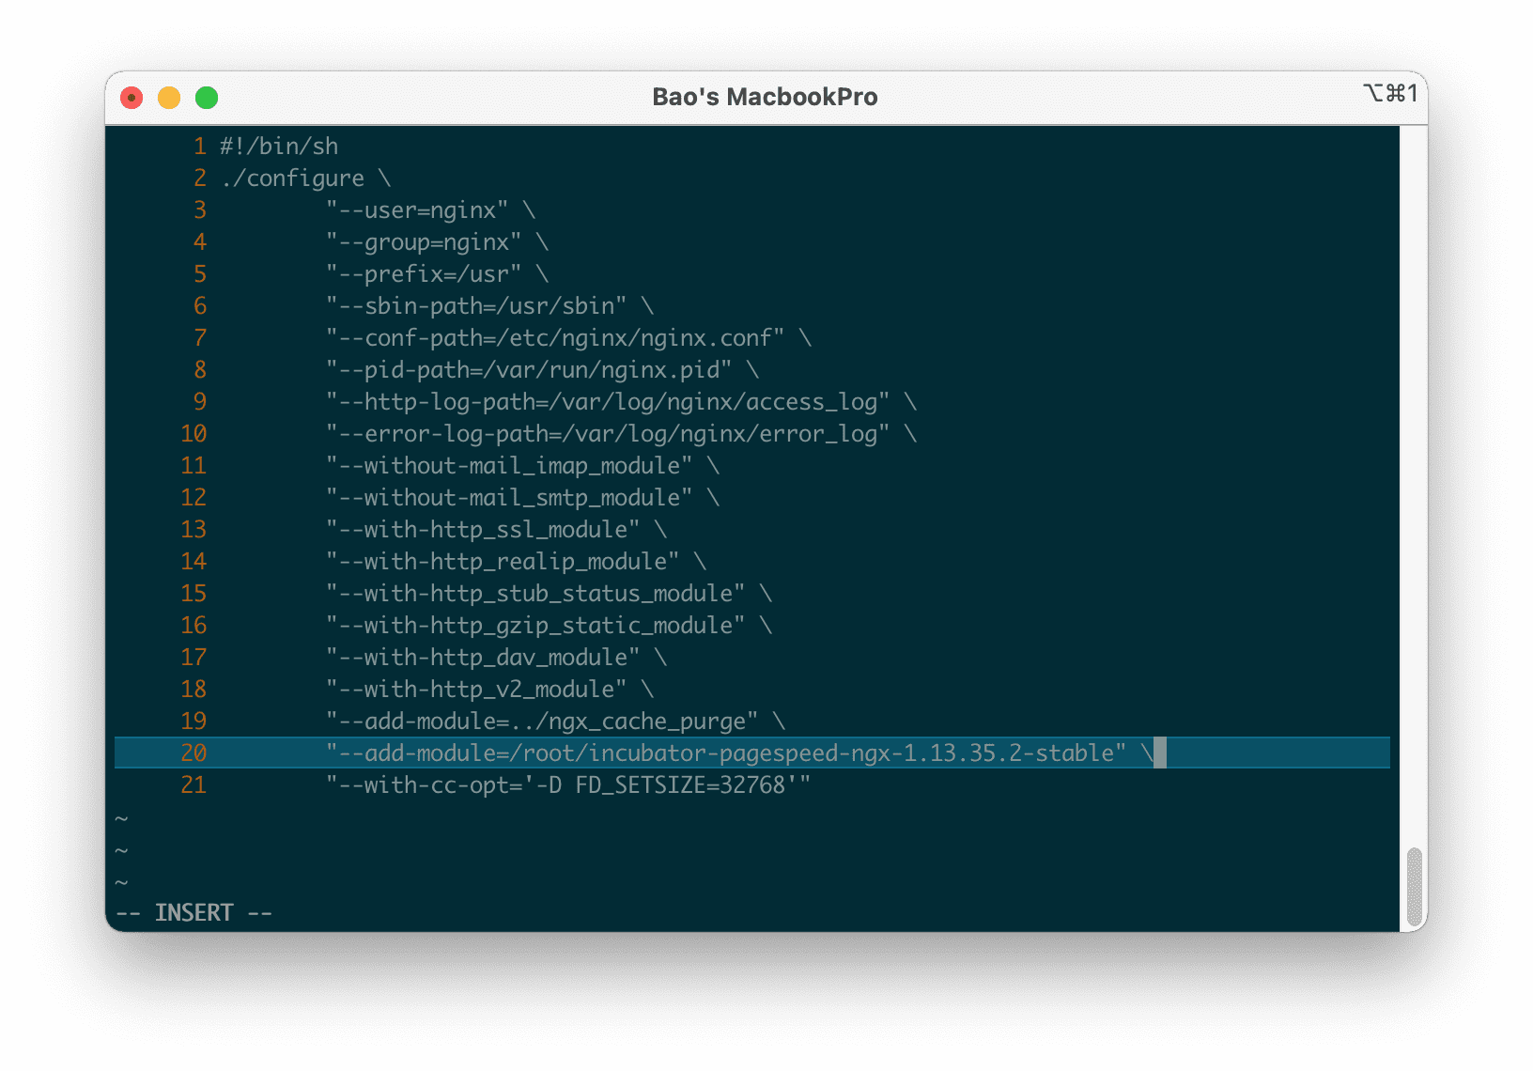
Task: Click line number 14 in the gutter
Action: pos(194,562)
